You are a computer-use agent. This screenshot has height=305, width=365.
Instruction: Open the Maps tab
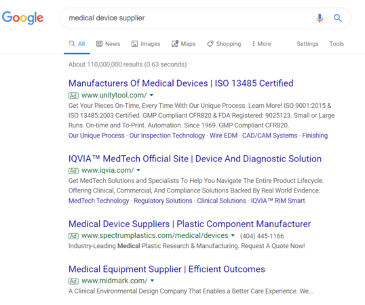tap(184, 44)
